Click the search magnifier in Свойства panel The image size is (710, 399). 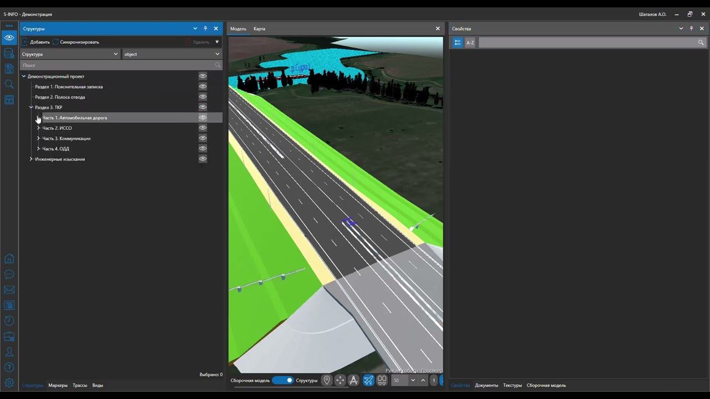point(701,43)
